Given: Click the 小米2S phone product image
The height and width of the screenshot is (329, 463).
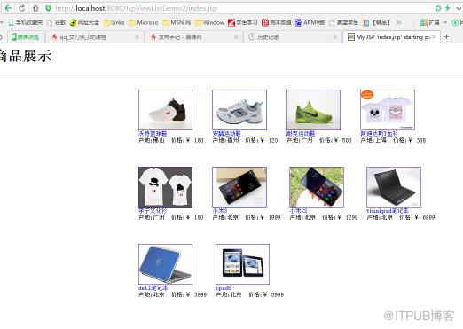Looking at the screenshot, I should (317, 187).
